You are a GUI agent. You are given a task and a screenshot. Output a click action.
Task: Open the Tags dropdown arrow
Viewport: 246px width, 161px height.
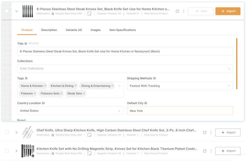point(119,86)
